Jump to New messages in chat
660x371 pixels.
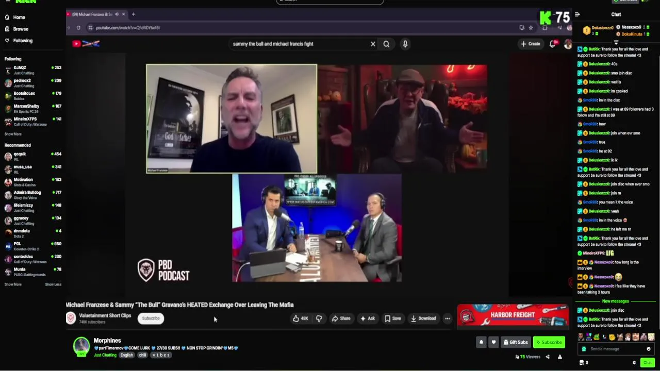point(615,301)
